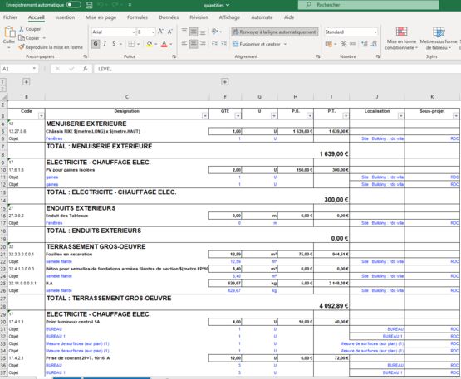The image size is (461, 379).
Task: Open the font size dropdown
Action: 153,32
